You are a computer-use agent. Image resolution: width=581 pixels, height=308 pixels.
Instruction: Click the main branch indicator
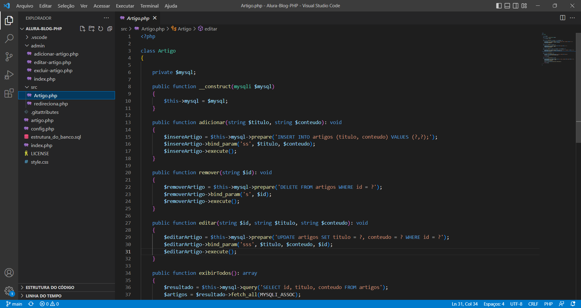(x=14, y=304)
